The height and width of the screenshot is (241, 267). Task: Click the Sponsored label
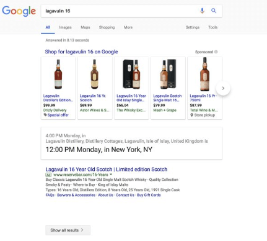point(204,52)
